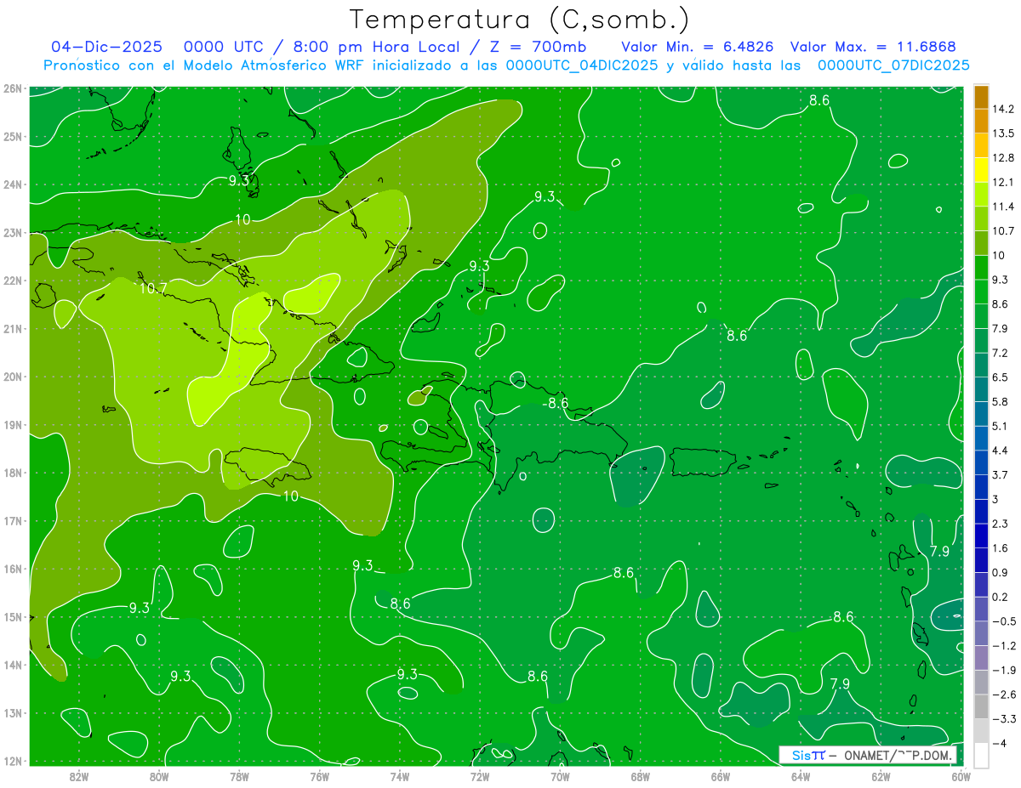Click the "-0.5" colorbar label
Screen dimensions: 1021x788
pyautogui.click(x=1003, y=621)
